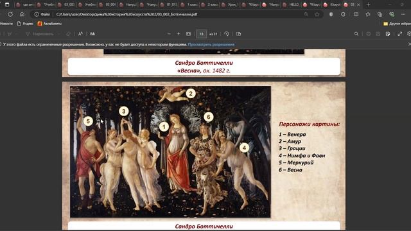Close the active 03 tab
Screen dimensions: 411x231
click(358, 4)
